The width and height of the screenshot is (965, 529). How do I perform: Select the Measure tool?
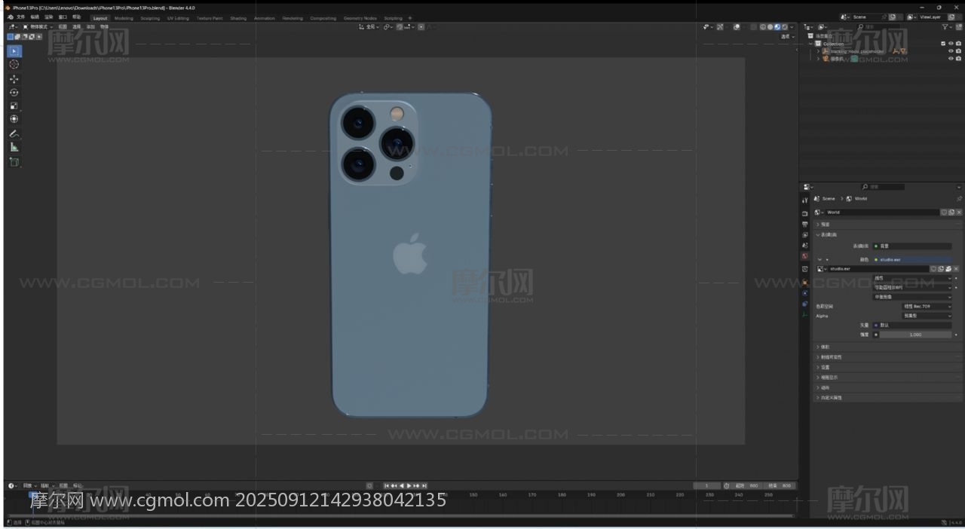(14, 148)
